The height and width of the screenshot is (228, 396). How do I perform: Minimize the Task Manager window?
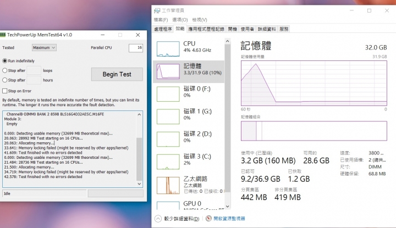[x=351, y=10]
